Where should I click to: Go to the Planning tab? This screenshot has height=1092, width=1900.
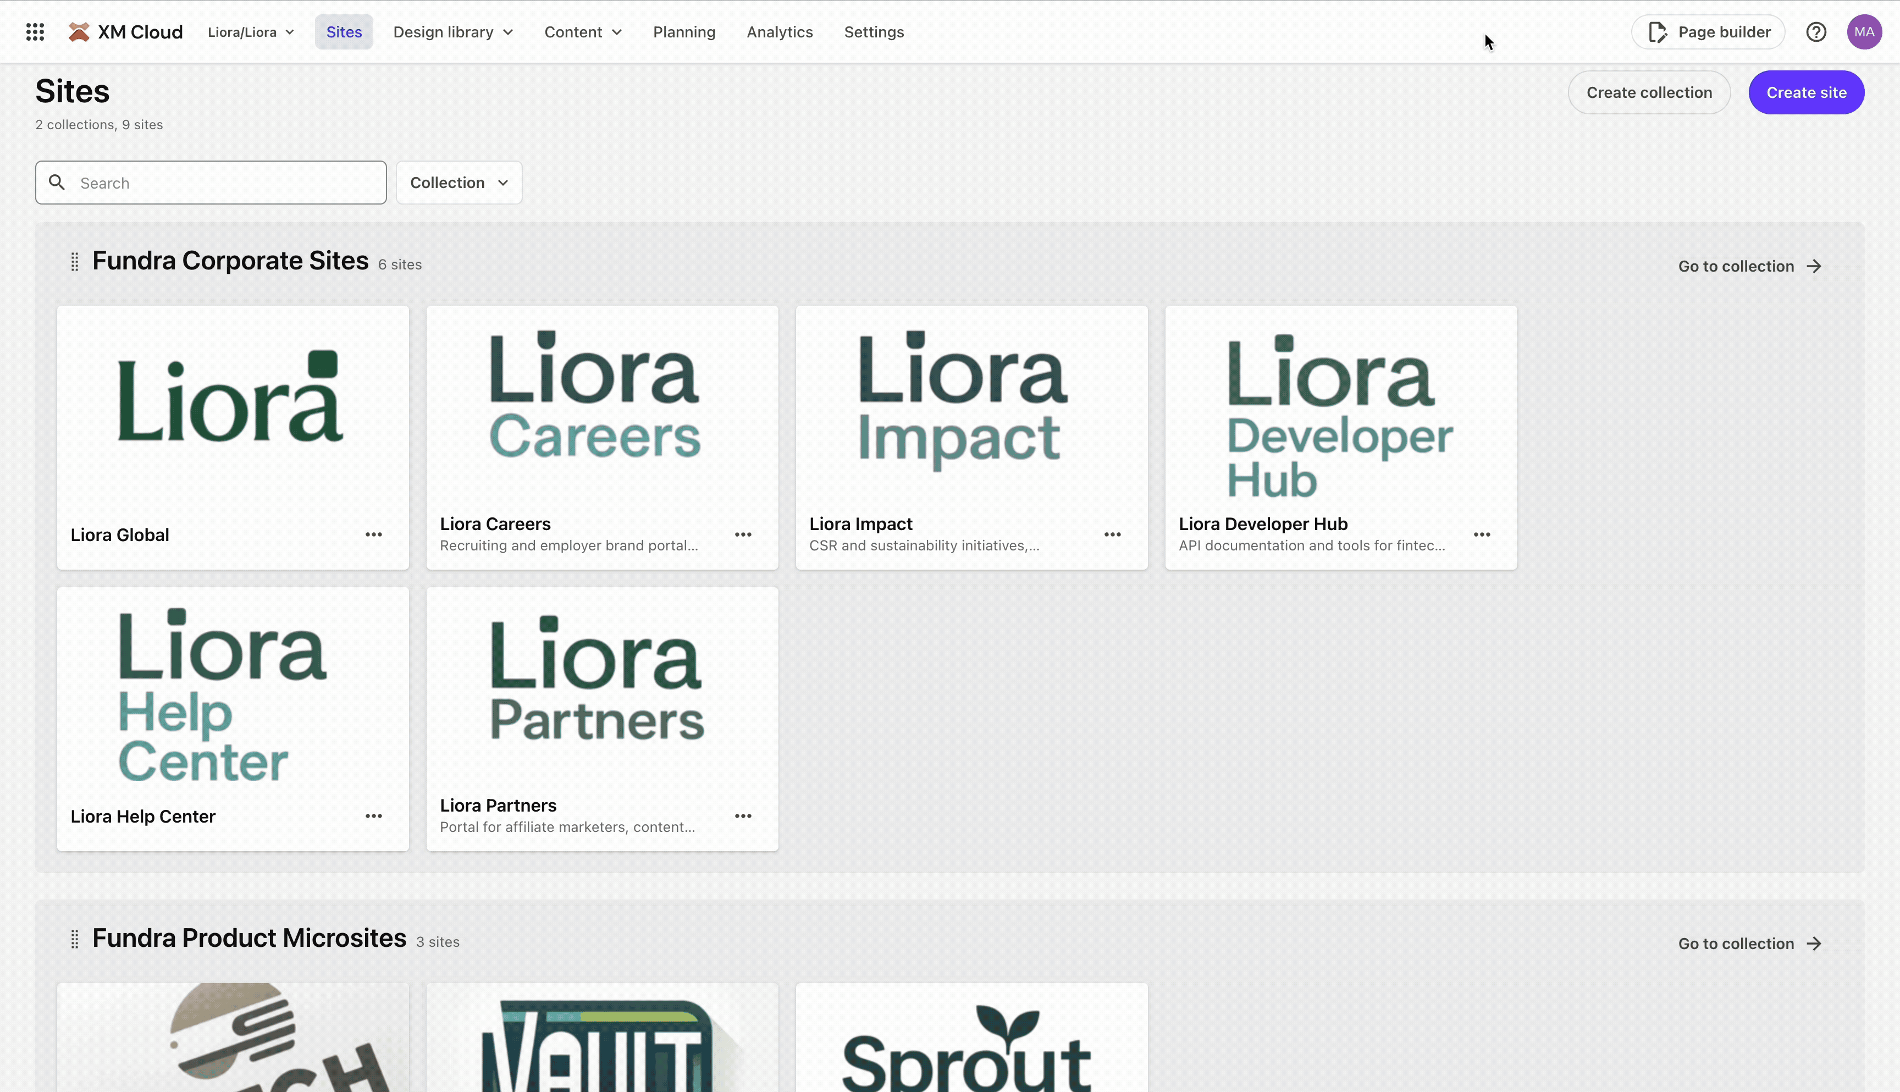click(684, 31)
